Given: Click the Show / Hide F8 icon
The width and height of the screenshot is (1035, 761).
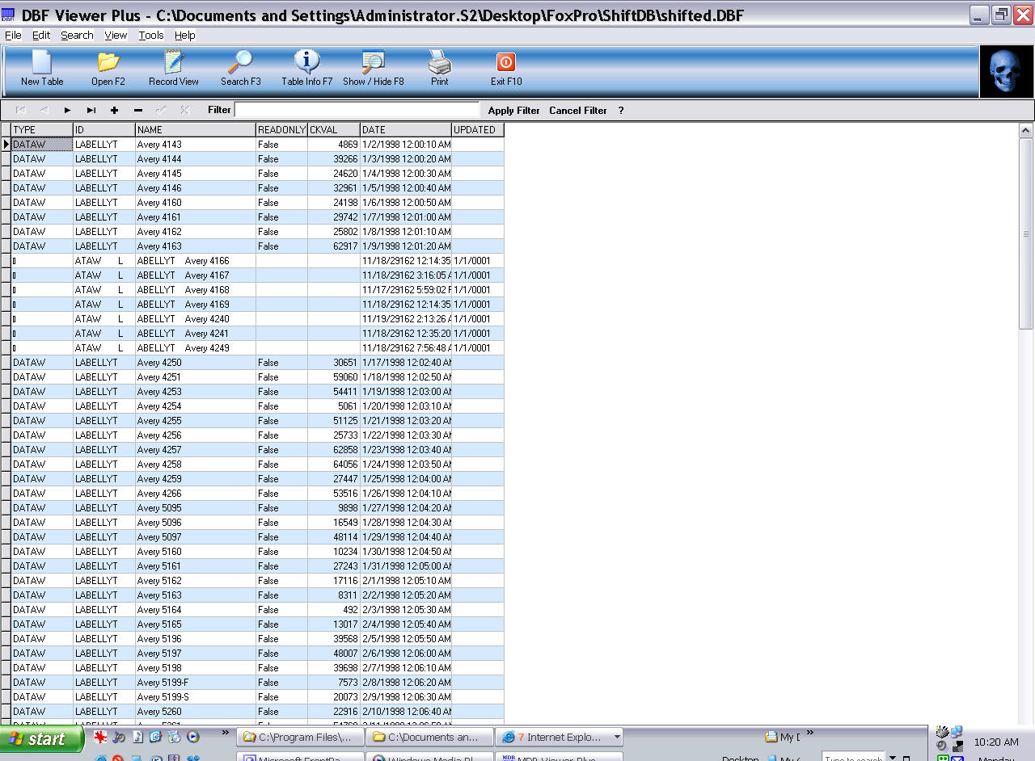Looking at the screenshot, I should click(x=373, y=63).
